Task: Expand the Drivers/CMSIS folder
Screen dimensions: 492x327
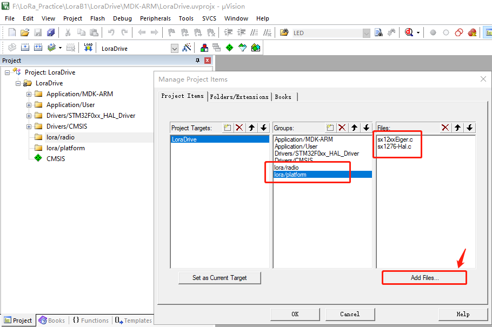Action: (x=29, y=127)
